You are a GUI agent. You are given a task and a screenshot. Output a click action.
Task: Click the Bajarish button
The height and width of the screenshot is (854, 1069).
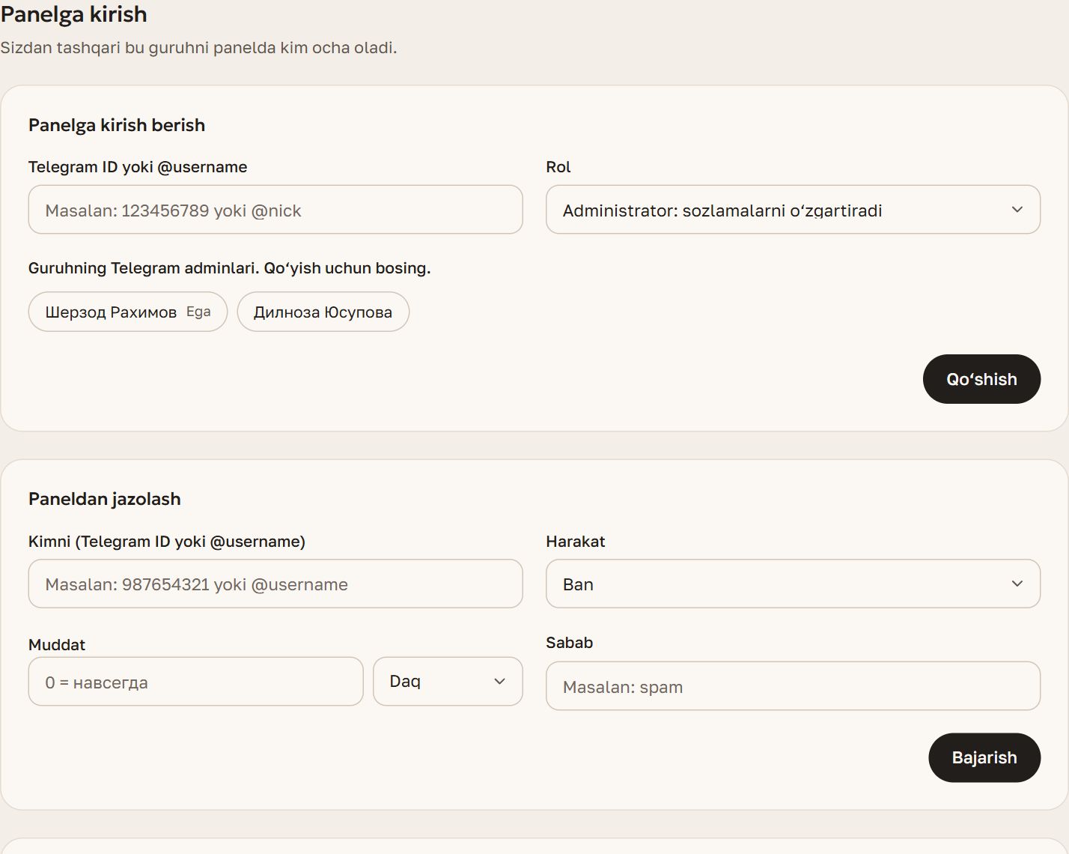click(984, 757)
